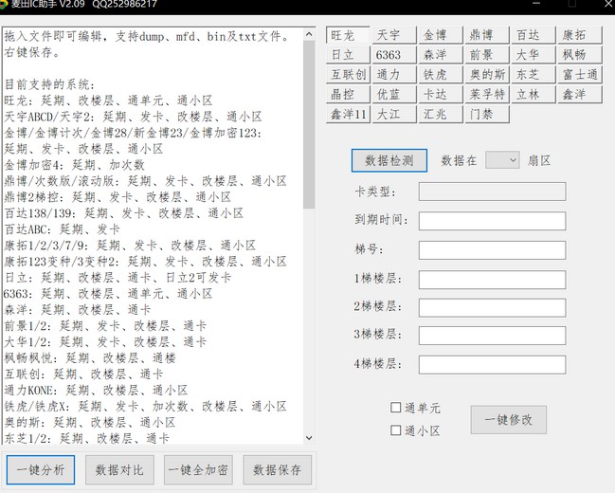
Task: Enable the 通单元 checkbox
Action: coord(396,408)
